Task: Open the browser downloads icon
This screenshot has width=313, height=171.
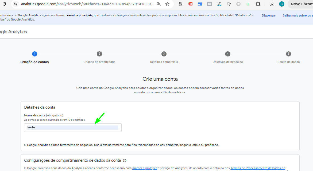Action: point(272,4)
